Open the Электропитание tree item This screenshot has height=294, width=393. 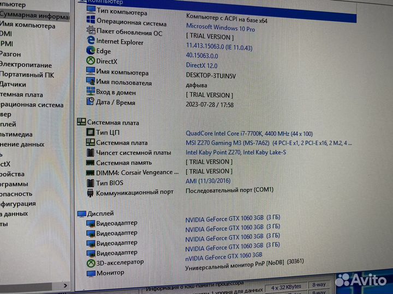click(26, 65)
